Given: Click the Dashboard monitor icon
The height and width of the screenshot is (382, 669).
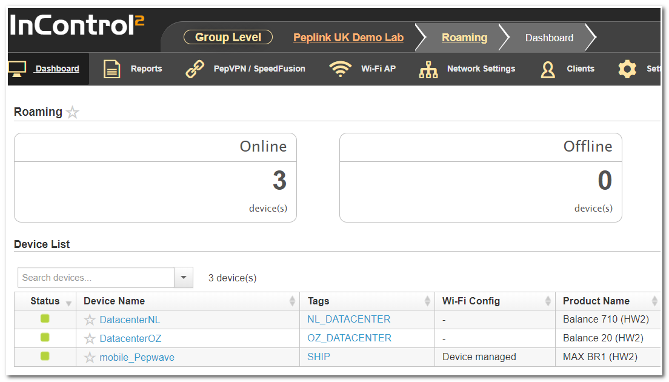Looking at the screenshot, I should tap(18, 69).
